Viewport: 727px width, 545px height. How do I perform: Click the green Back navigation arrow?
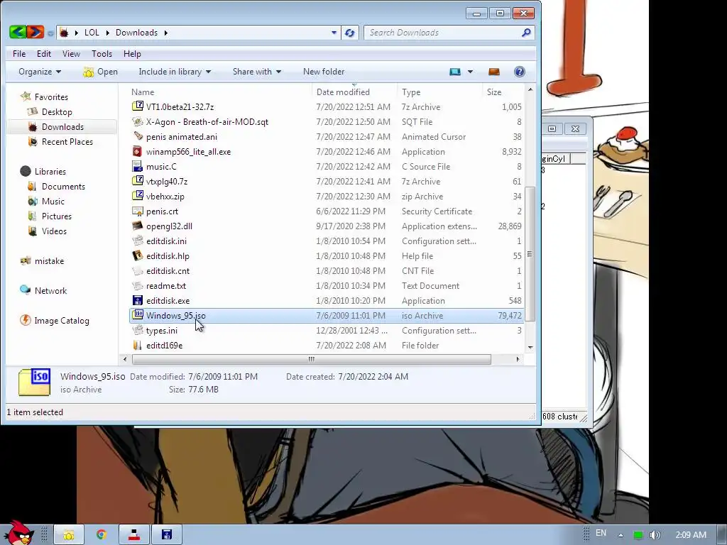click(x=18, y=32)
